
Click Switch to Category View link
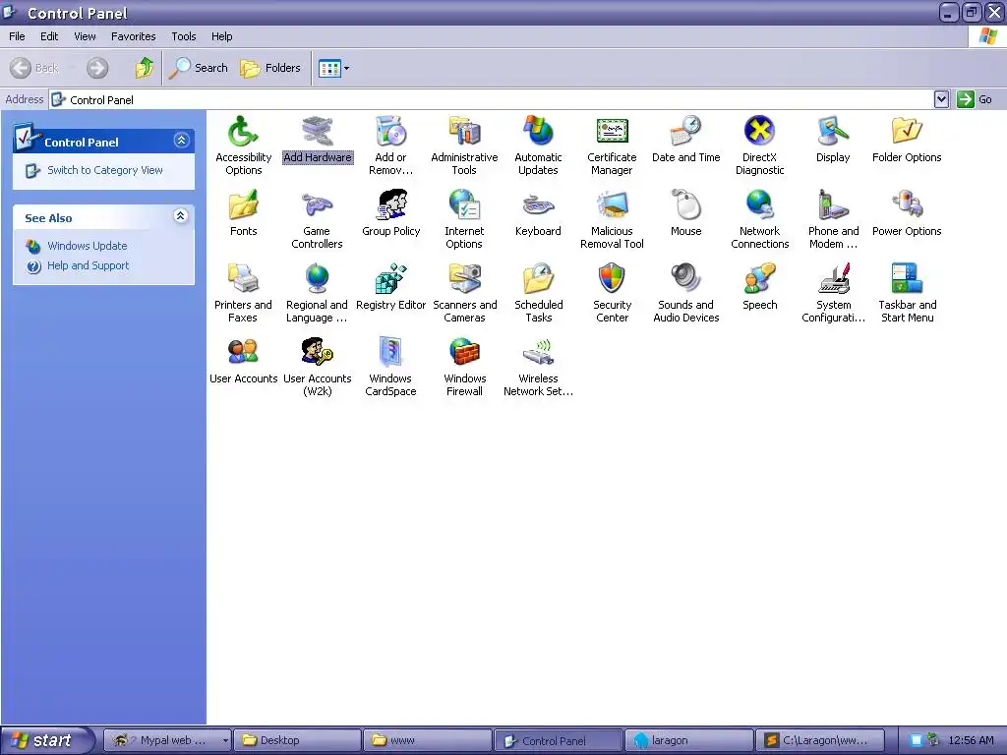pos(104,170)
